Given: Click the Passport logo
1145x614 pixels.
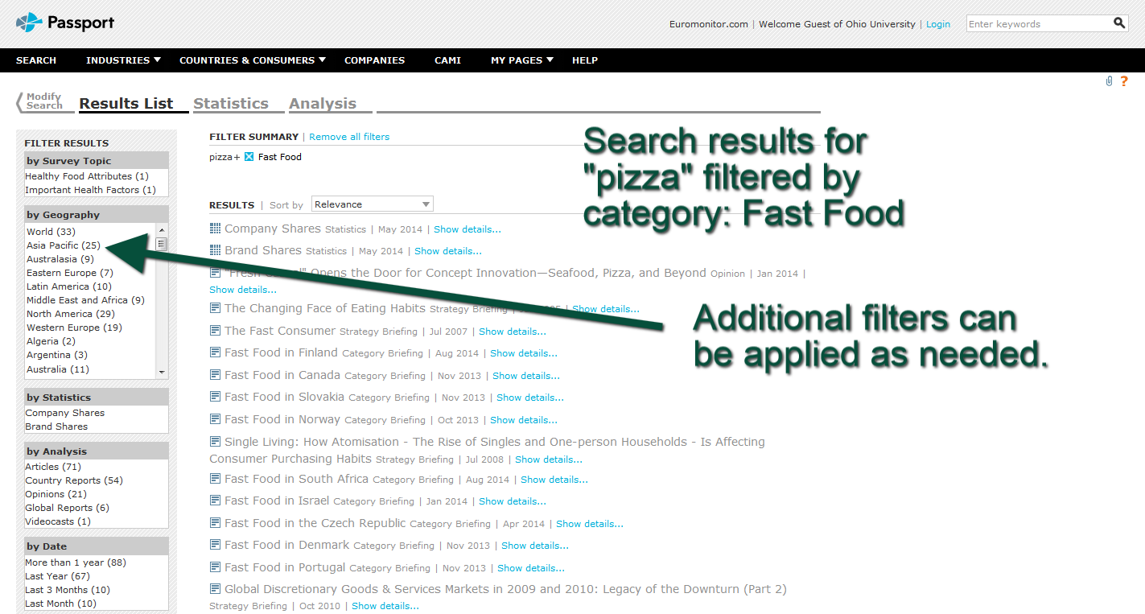Looking at the screenshot, I should click(65, 23).
